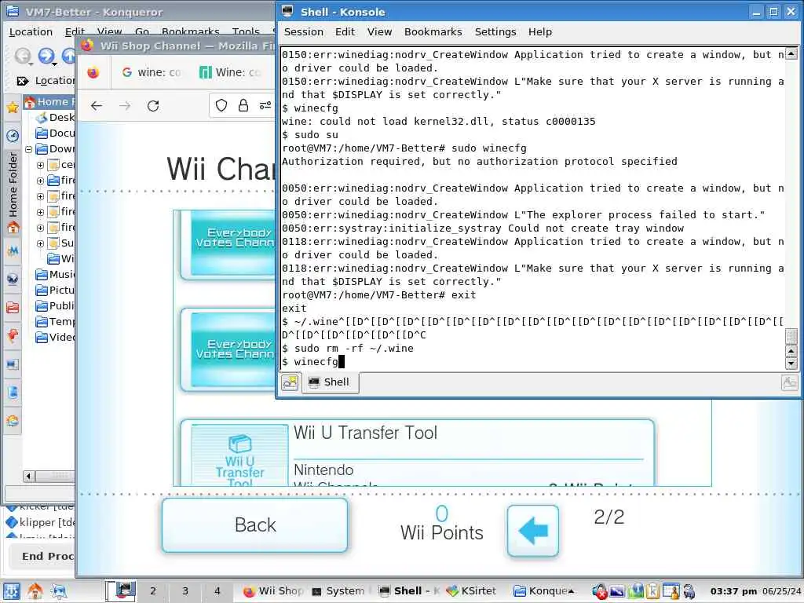The height and width of the screenshot is (603, 804).
Task: Open Konsole's Edit menu
Action: 345,31
